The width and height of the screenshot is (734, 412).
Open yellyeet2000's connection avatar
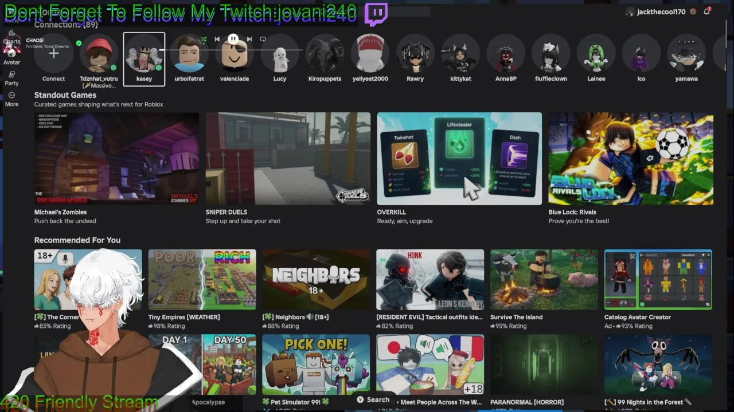(x=370, y=54)
